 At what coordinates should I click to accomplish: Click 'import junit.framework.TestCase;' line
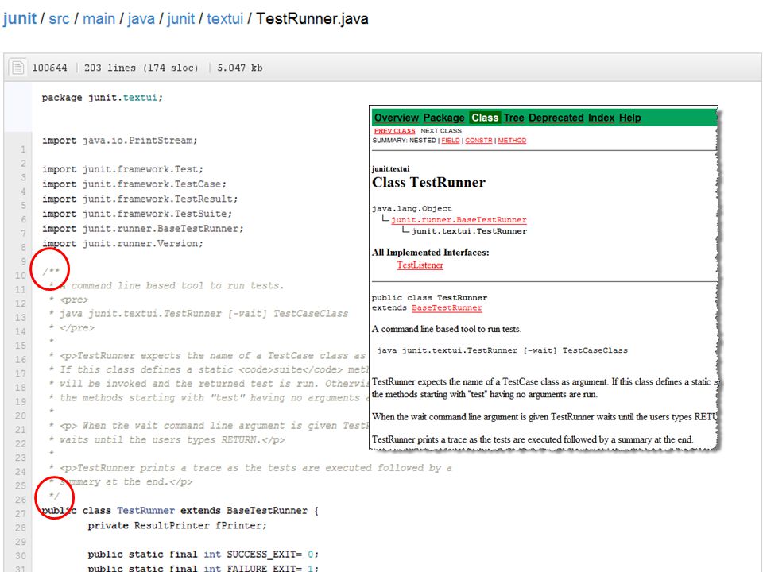[x=134, y=184]
